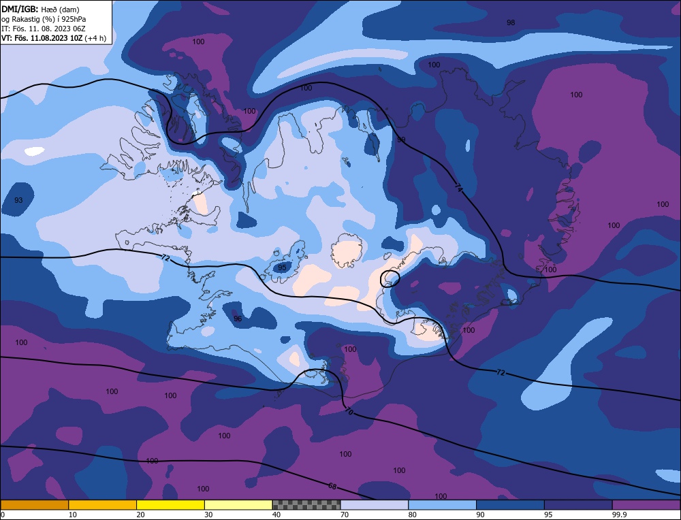Click the title text 'DMI/IGB: Hæð (dam)'
This screenshot has height=520, width=681.
(x=40, y=9)
